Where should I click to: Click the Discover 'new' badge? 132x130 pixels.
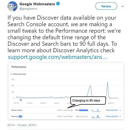click(20, 116)
